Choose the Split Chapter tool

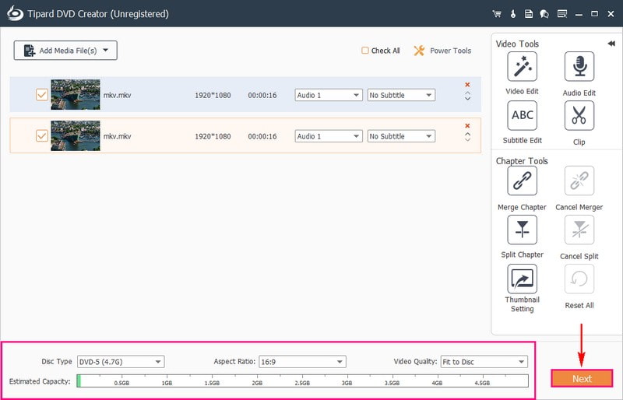coord(522,230)
